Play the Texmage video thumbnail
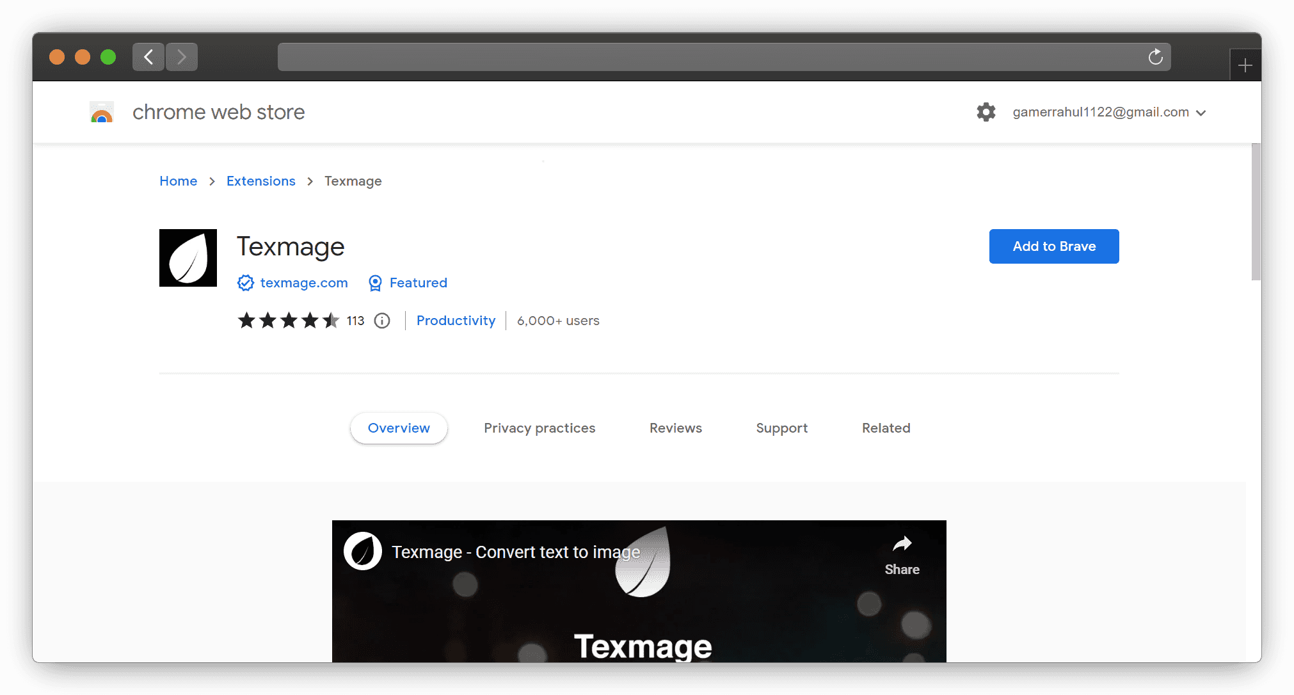Screen dimensions: 1294x695 (639, 591)
